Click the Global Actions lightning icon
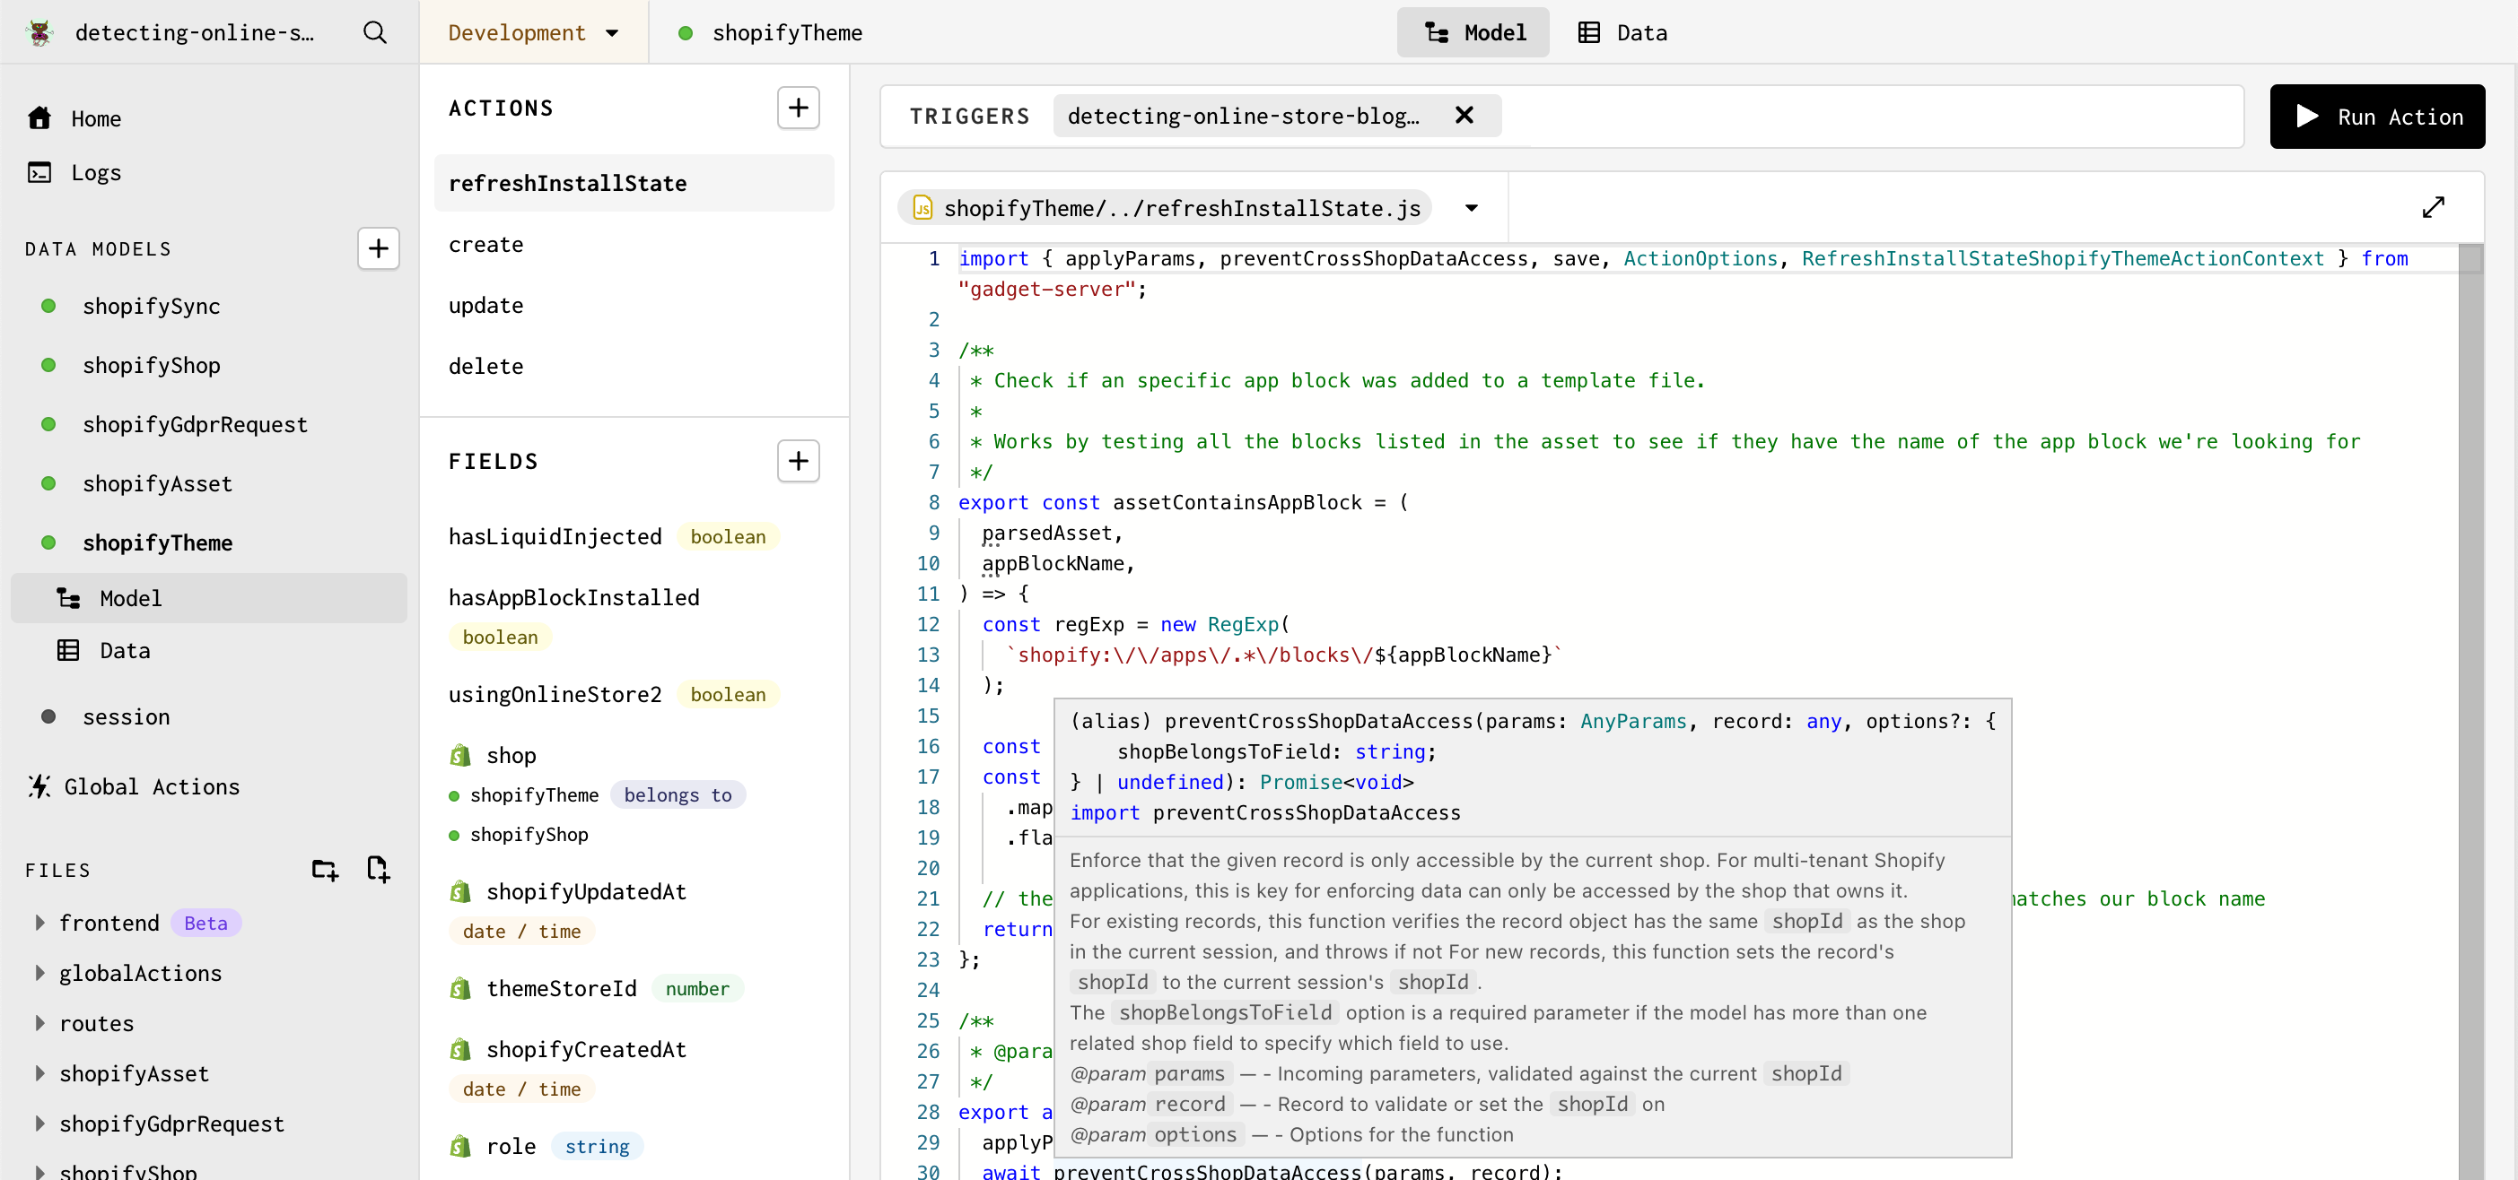Image resolution: width=2518 pixels, height=1180 pixels. pyautogui.click(x=39, y=786)
